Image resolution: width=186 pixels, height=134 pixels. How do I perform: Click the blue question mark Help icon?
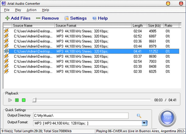tap(94, 18)
